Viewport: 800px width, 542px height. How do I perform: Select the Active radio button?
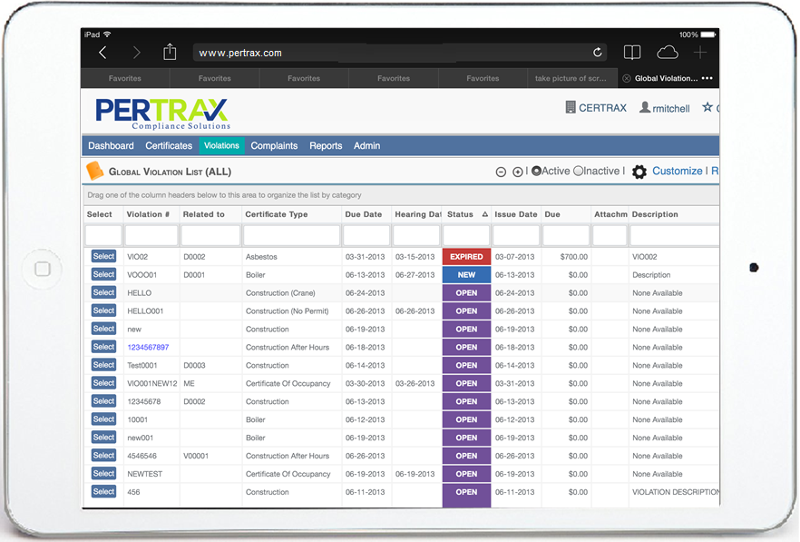pos(536,171)
